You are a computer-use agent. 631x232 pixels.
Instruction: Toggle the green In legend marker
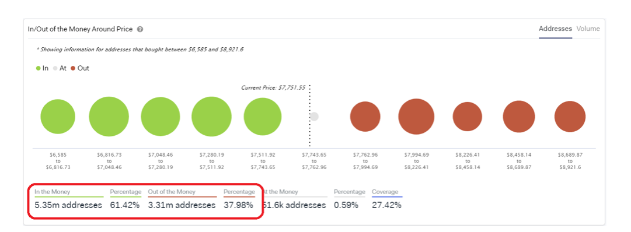pyautogui.click(x=38, y=68)
